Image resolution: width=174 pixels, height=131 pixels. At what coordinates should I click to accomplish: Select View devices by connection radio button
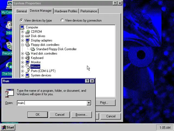pyautogui.click(x=62, y=20)
